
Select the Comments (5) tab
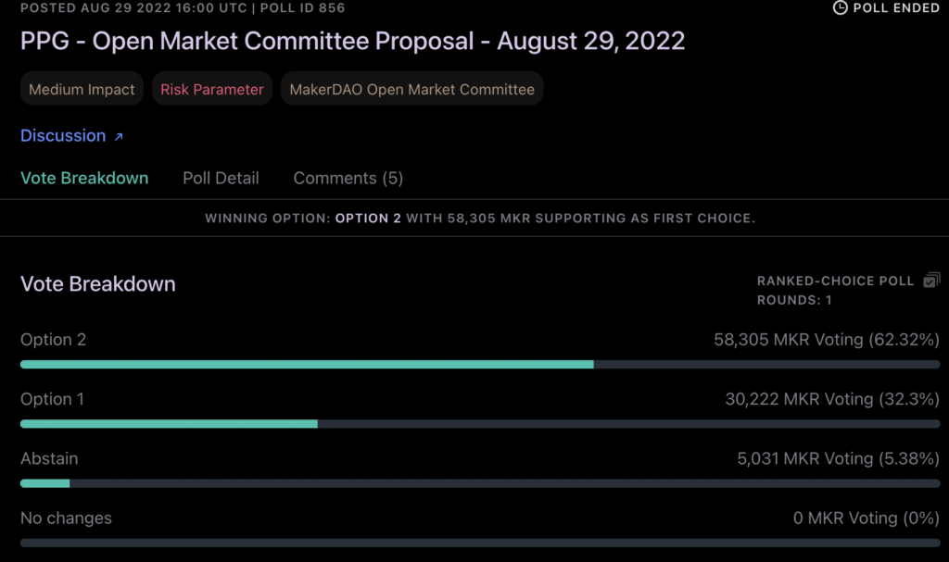coord(348,178)
